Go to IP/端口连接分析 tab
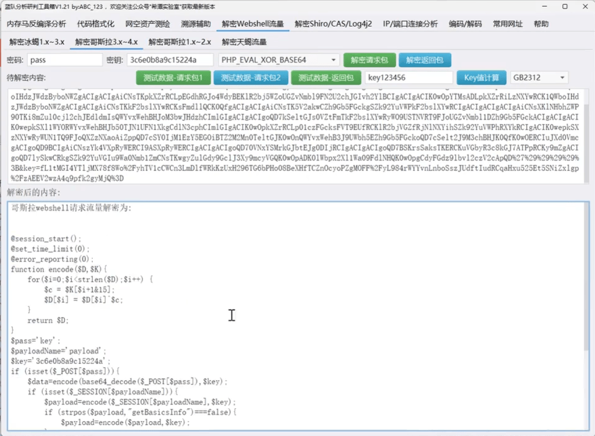Screen dimensions: 595x436 [x=410, y=24]
